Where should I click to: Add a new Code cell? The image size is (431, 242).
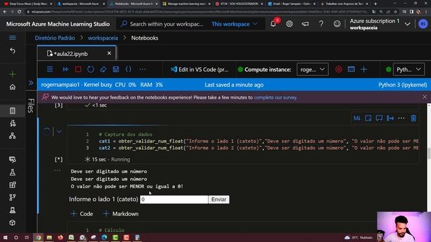[82, 214]
